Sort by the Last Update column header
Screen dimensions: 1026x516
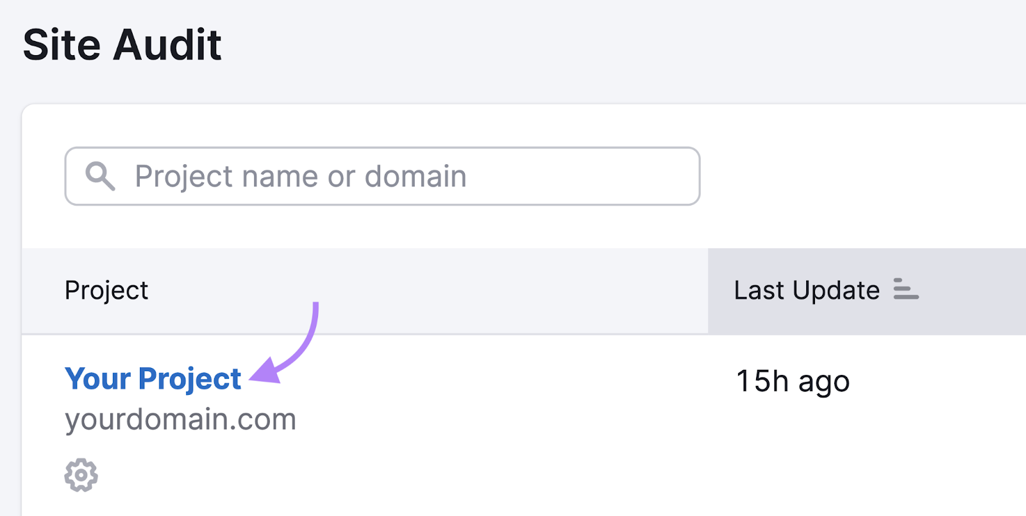click(x=867, y=291)
